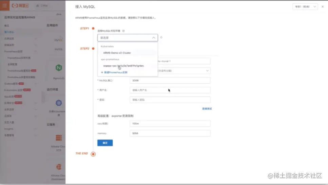Click the MySQL component icon in background page
The image size is (328, 185).
[x=59, y=39]
